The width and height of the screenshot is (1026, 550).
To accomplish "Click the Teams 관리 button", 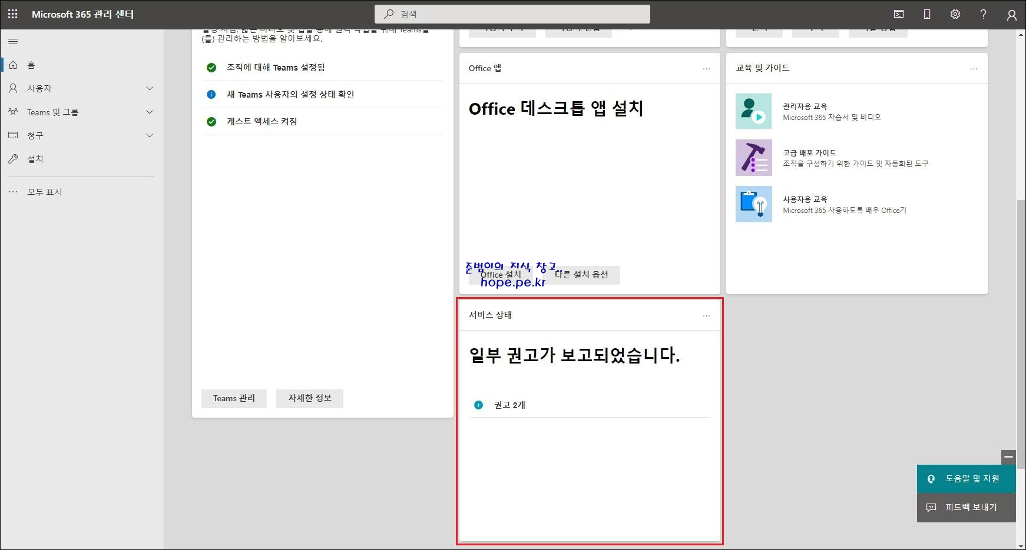I will click(234, 398).
